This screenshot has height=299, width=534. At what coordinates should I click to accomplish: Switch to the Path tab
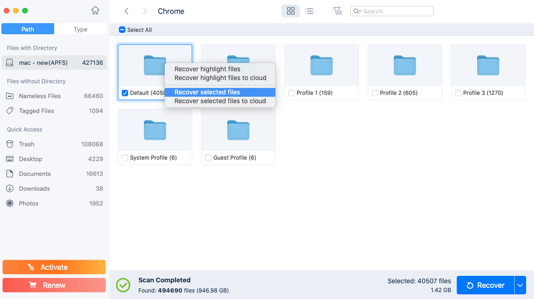coord(28,29)
